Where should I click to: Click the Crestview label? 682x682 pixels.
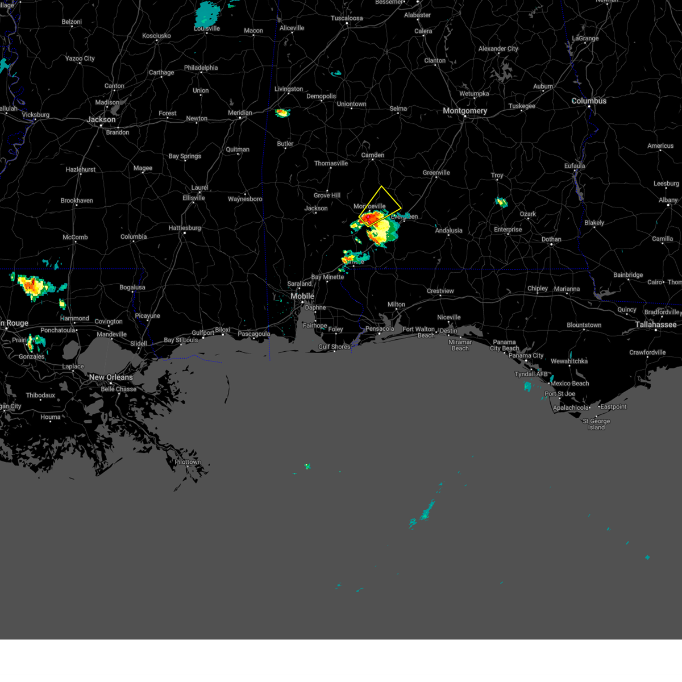[440, 291]
